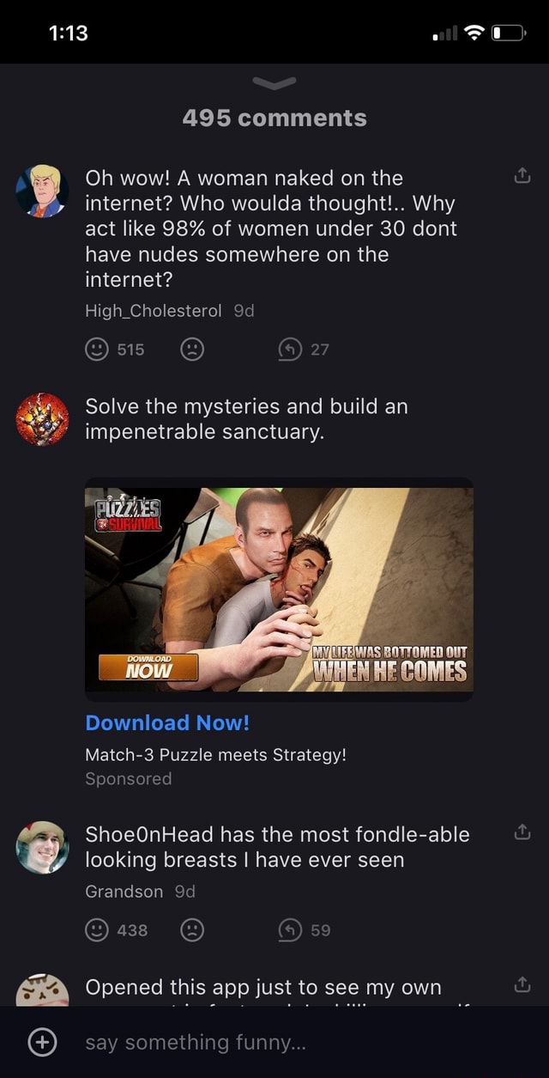The height and width of the screenshot is (1078, 549).
Task: Open Grandson's avatar
Action: click(x=42, y=847)
